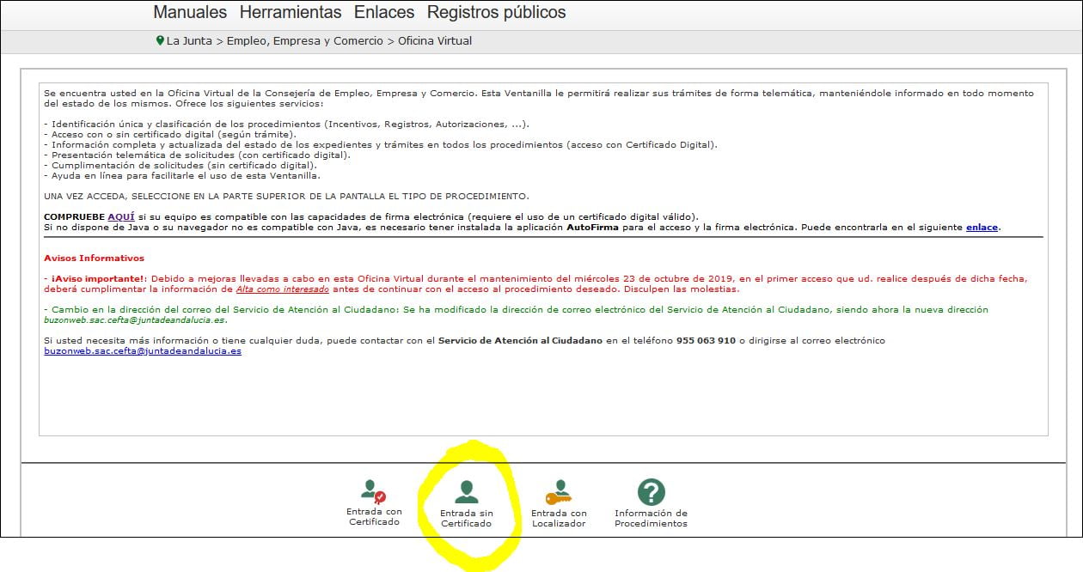Open the Manuales menu
Screen dimensions: 1083x572
point(190,12)
